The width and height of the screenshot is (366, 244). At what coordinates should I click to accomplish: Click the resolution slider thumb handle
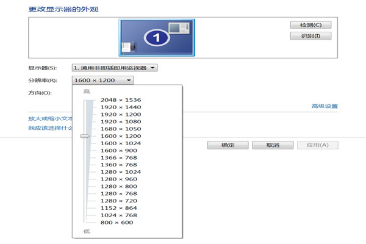point(85,136)
